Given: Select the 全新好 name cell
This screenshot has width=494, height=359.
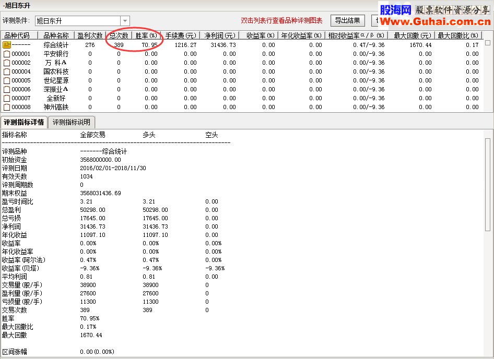Looking at the screenshot, I should (x=56, y=98).
